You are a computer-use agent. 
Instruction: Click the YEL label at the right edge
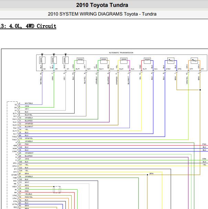pyautogui.click(x=205, y=165)
